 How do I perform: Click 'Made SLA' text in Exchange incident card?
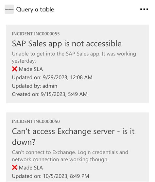(x=31, y=168)
